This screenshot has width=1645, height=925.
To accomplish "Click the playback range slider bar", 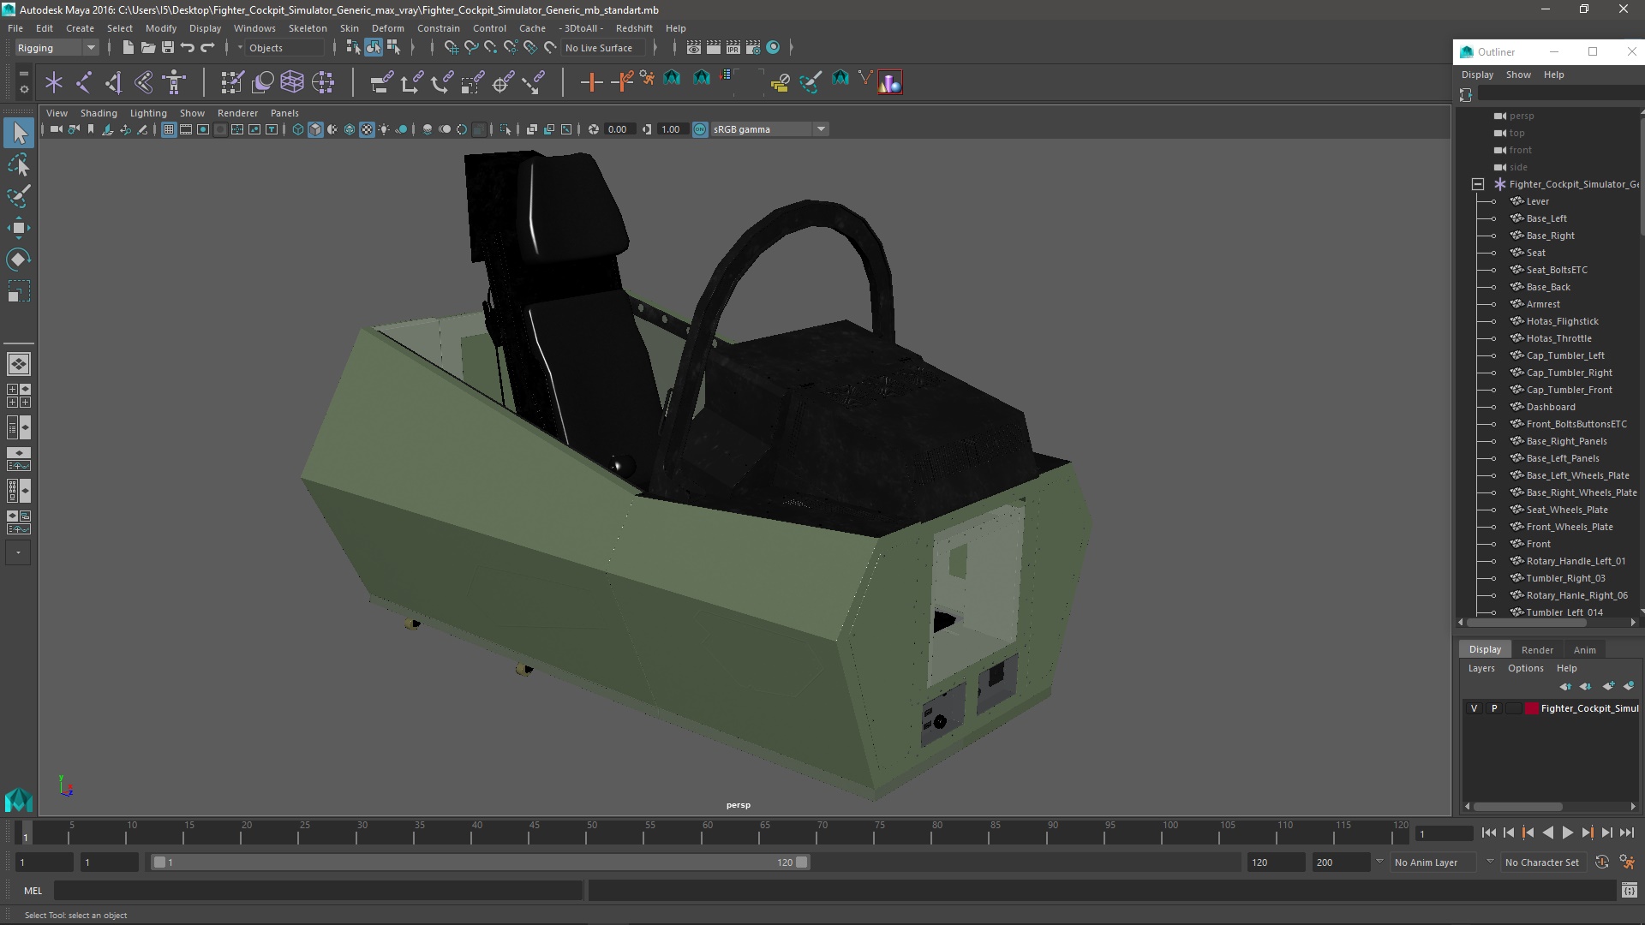I will [x=480, y=862].
